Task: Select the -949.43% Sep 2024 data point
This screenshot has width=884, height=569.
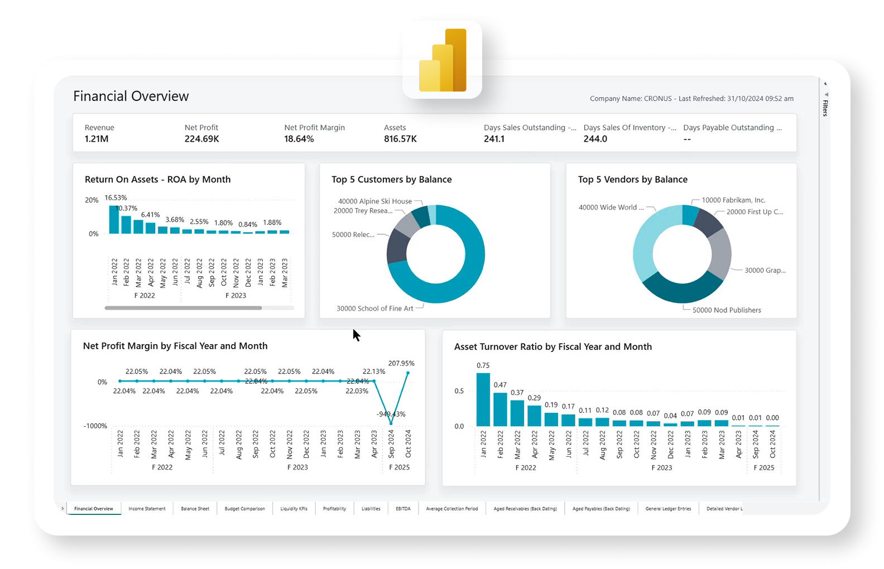Action: [x=391, y=423]
